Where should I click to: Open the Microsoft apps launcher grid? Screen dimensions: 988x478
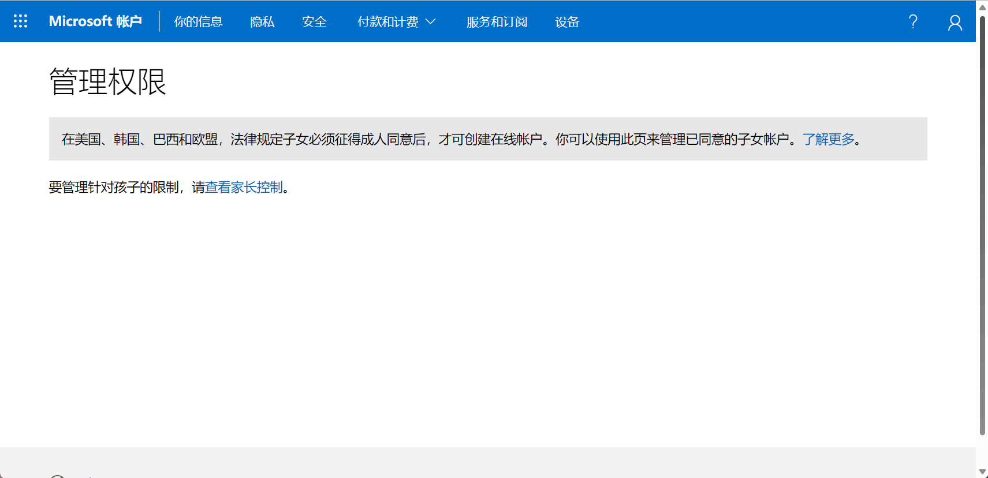coord(20,21)
